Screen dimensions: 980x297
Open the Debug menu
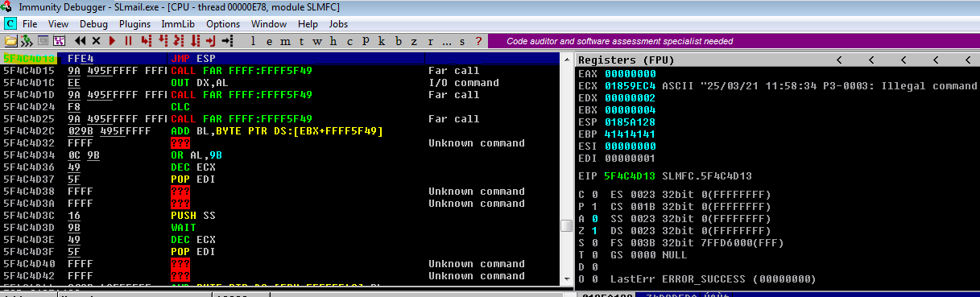click(93, 24)
